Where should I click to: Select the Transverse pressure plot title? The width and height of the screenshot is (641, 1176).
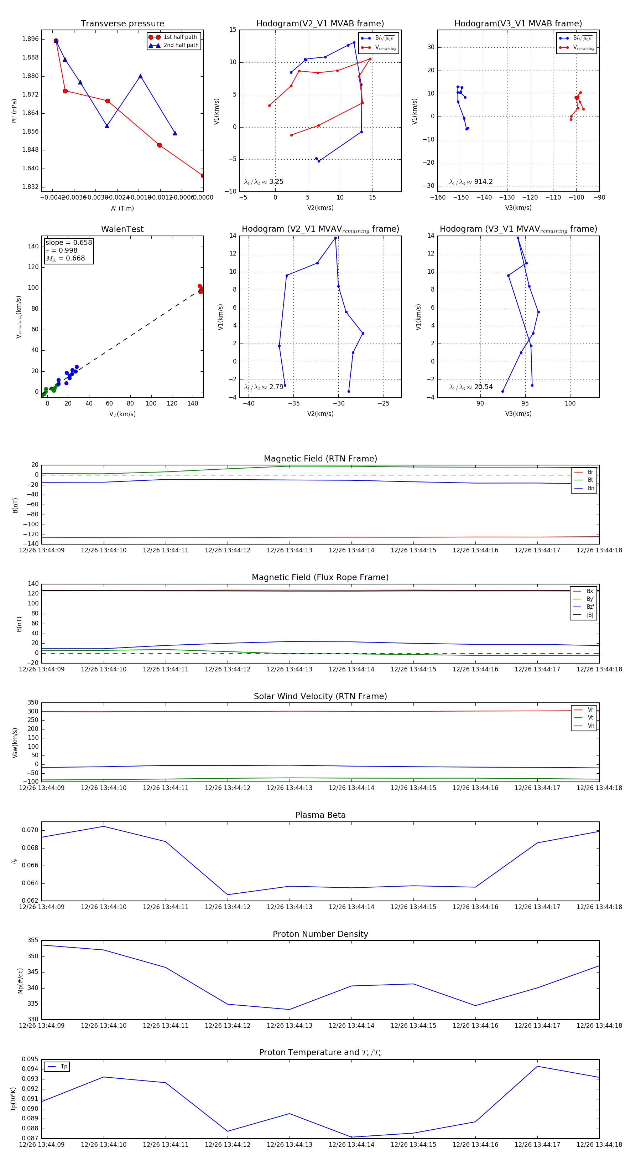tap(122, 24)
